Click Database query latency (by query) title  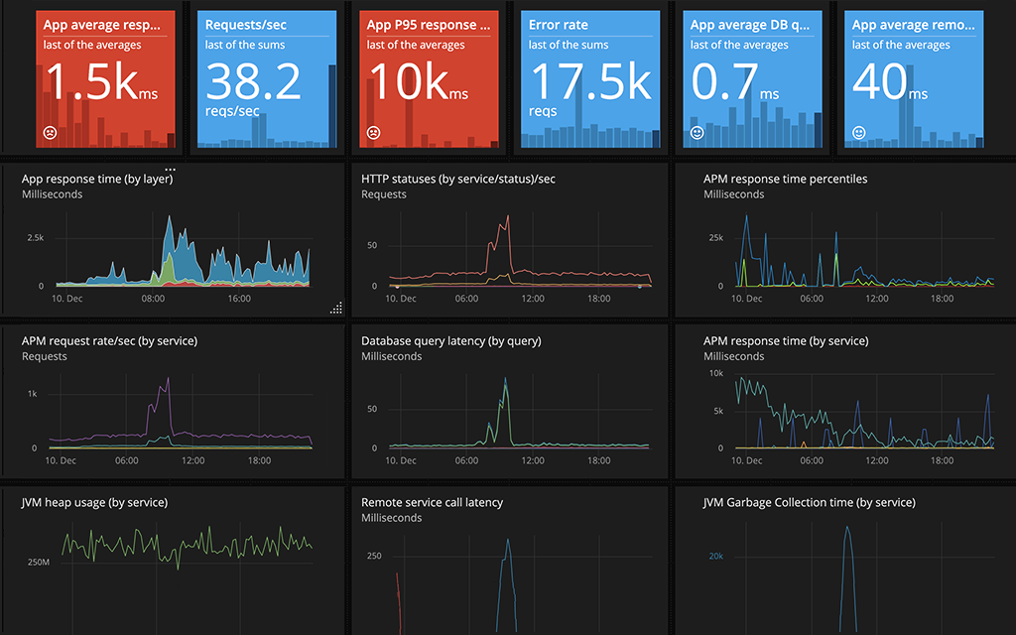click(x=451, y=341)
